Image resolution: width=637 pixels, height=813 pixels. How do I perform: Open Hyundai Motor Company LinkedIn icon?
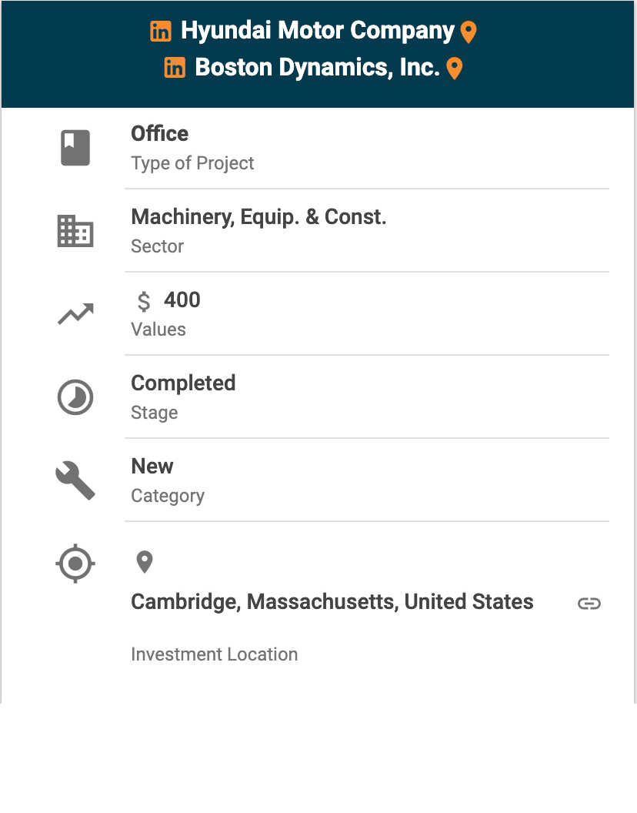(x=161, y=32)
